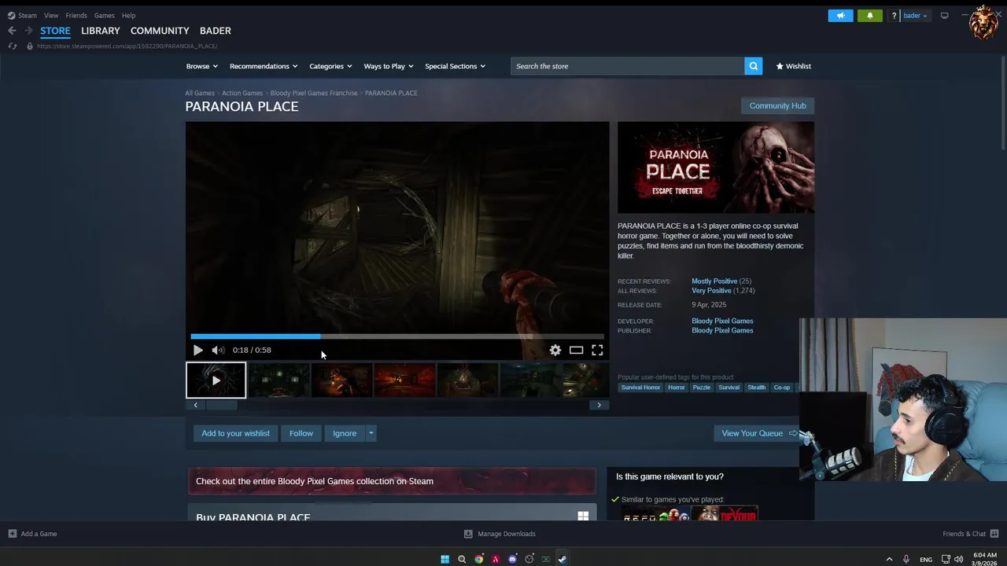
Task: Open the Mostly Positive recent reviews link
Action: point(714,281)
